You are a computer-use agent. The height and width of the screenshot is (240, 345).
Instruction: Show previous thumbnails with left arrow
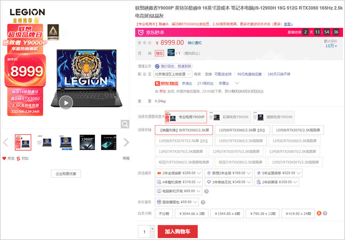pyautogui.click(x=6, y=142)
